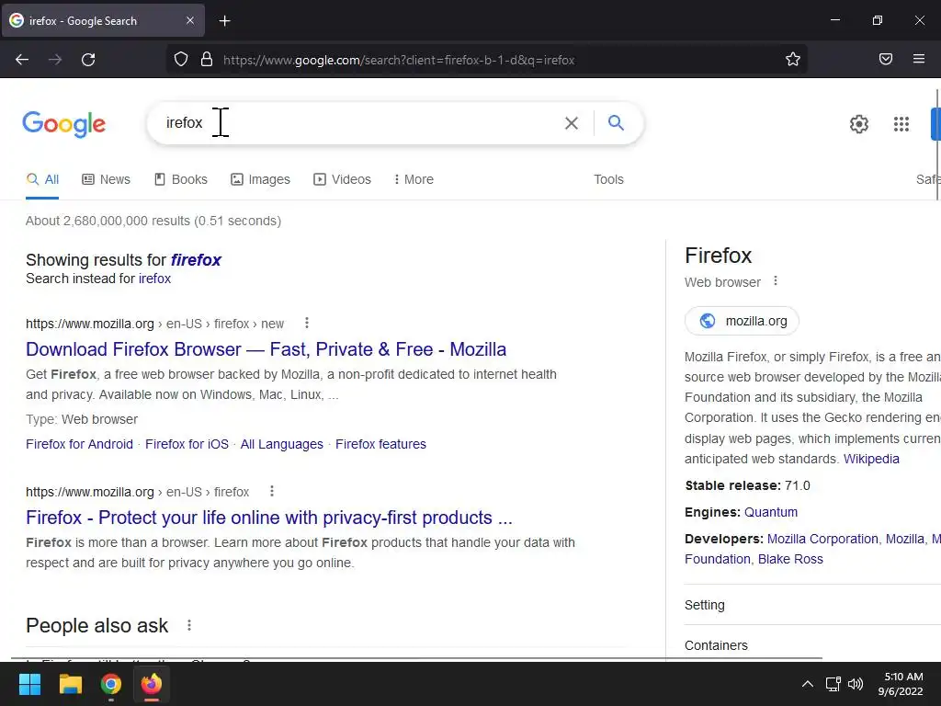Open the search Tools options
The image size is (941, 706).
[608, 179]
